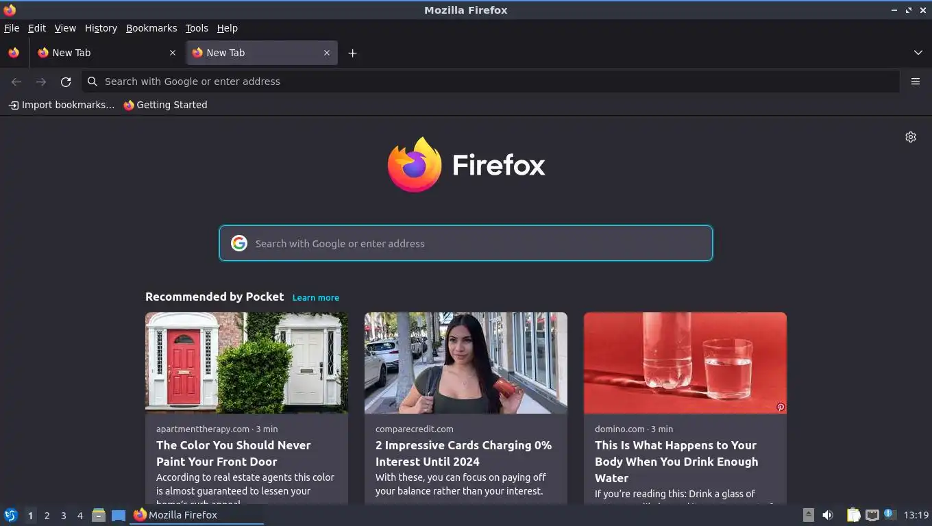
Task: Click the volume speaker tray icon
Action: tap(828, 515)
